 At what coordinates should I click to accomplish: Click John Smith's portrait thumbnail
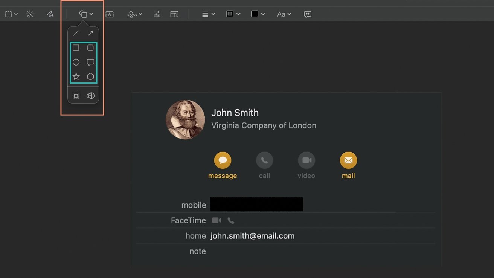coord(185,120)
